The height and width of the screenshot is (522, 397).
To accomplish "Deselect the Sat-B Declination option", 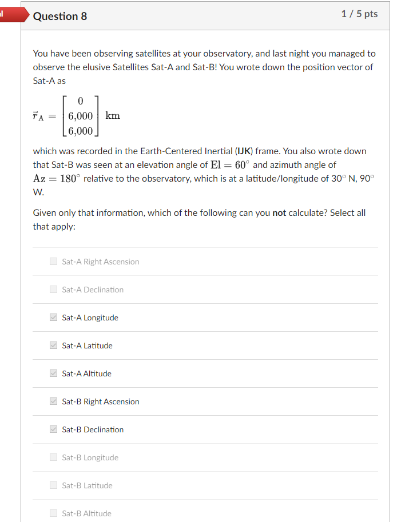I will [53, 429].
